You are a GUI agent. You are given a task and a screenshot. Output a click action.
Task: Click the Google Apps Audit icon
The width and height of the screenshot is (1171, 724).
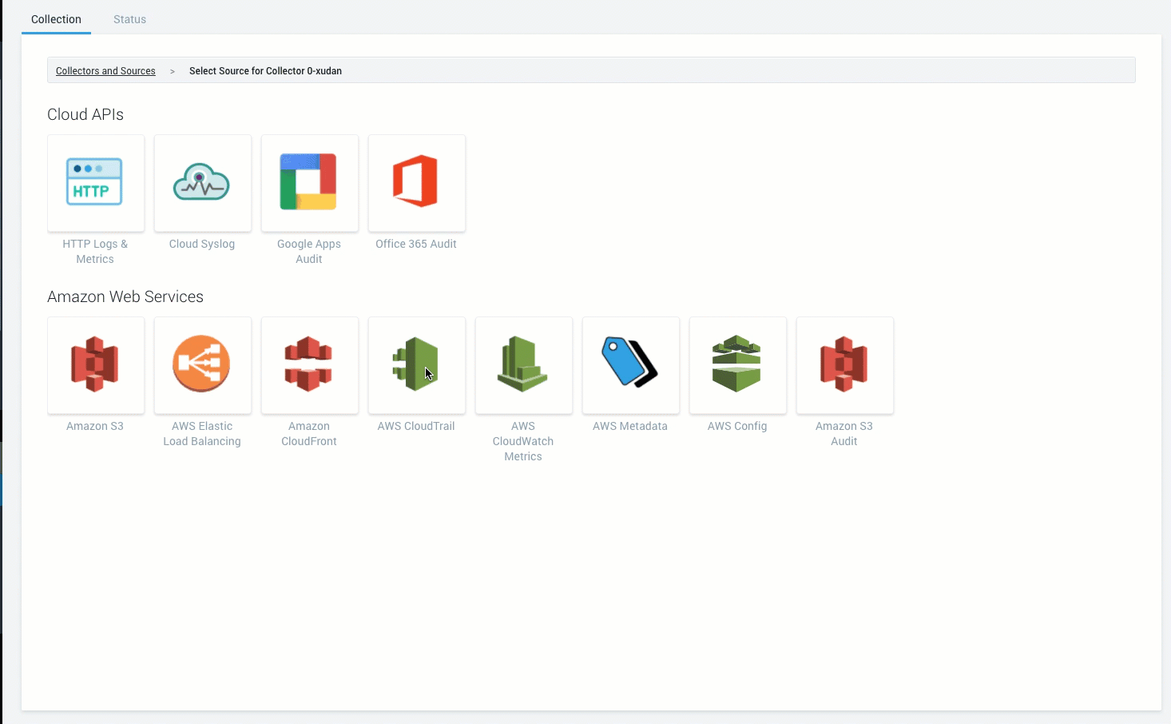(309, 183)
